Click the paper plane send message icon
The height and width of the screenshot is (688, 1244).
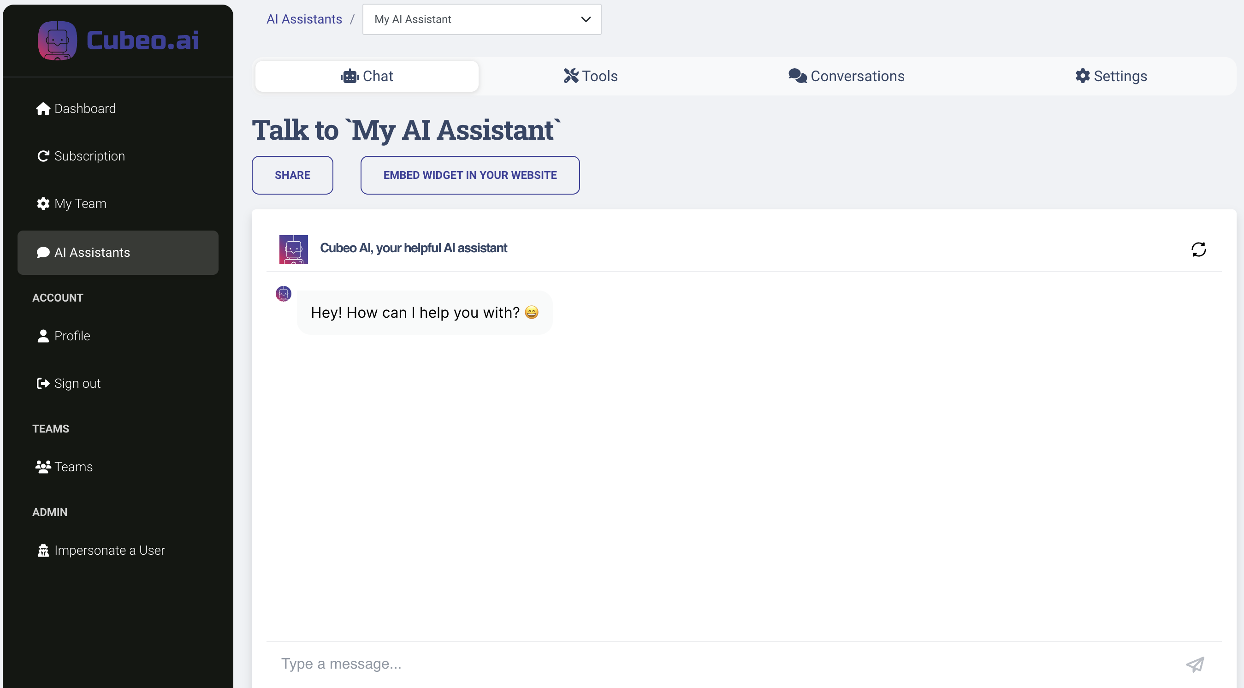click(x=1195, y=664)
